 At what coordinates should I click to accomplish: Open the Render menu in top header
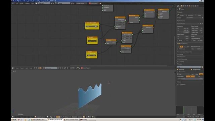click(21, 3)
